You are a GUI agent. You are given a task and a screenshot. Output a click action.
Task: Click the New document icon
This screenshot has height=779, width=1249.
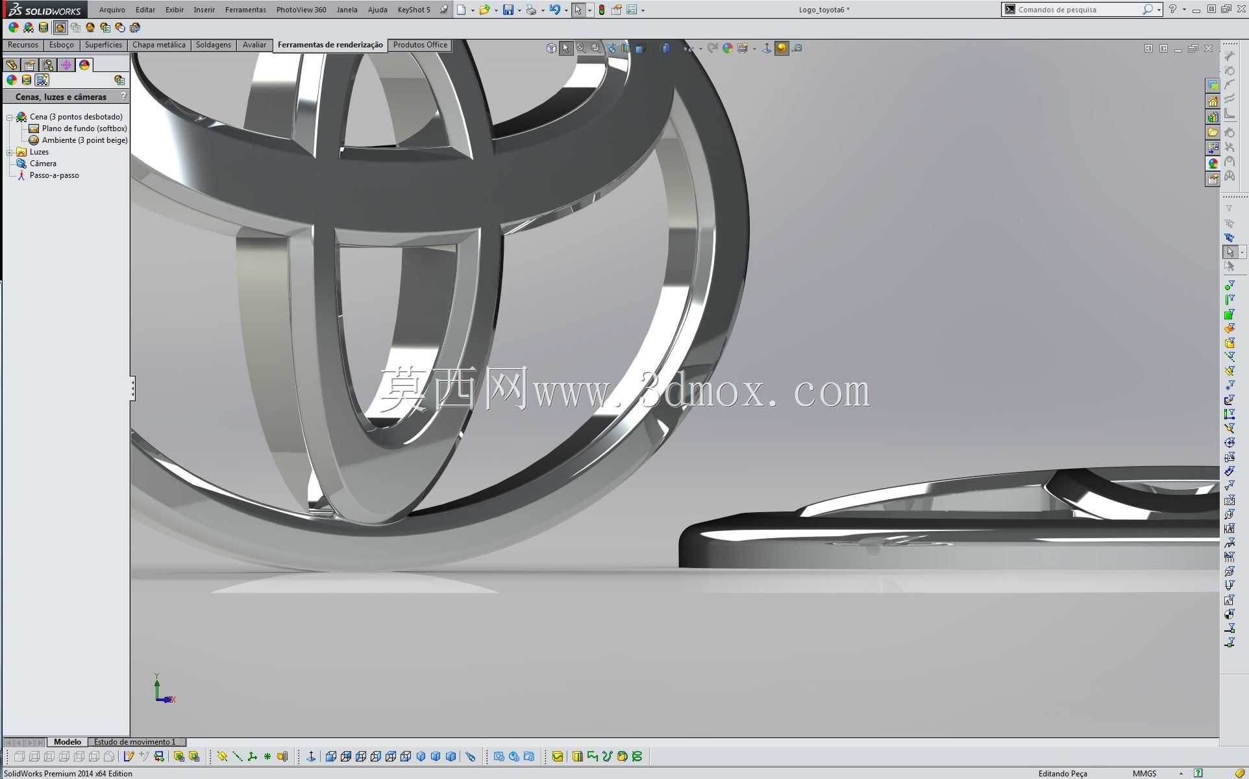[461, 10]
